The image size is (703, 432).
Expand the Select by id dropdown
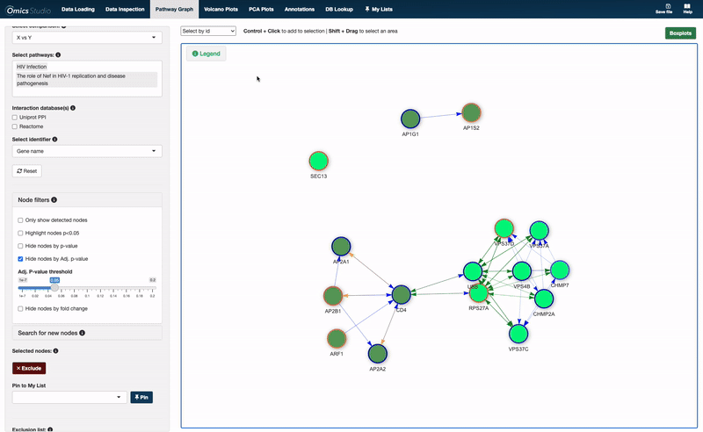208,31
